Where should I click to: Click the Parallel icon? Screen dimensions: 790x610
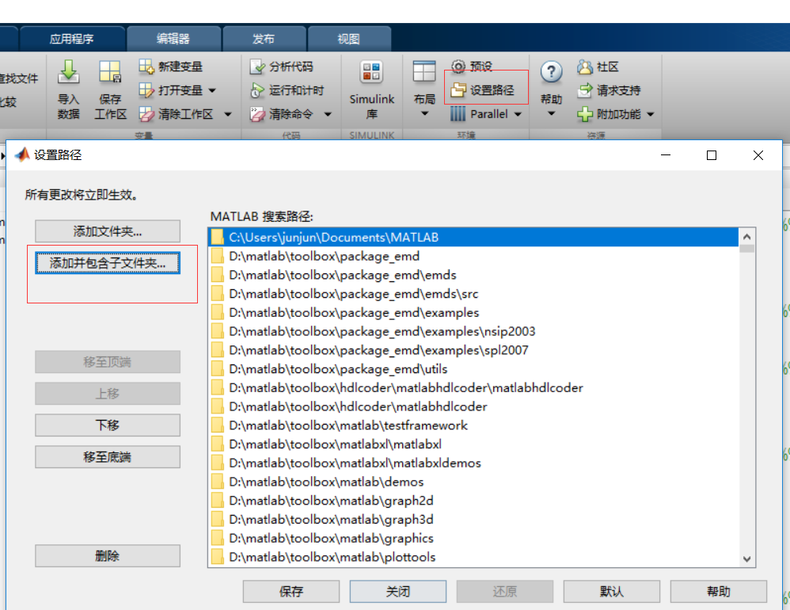(458, 114)
